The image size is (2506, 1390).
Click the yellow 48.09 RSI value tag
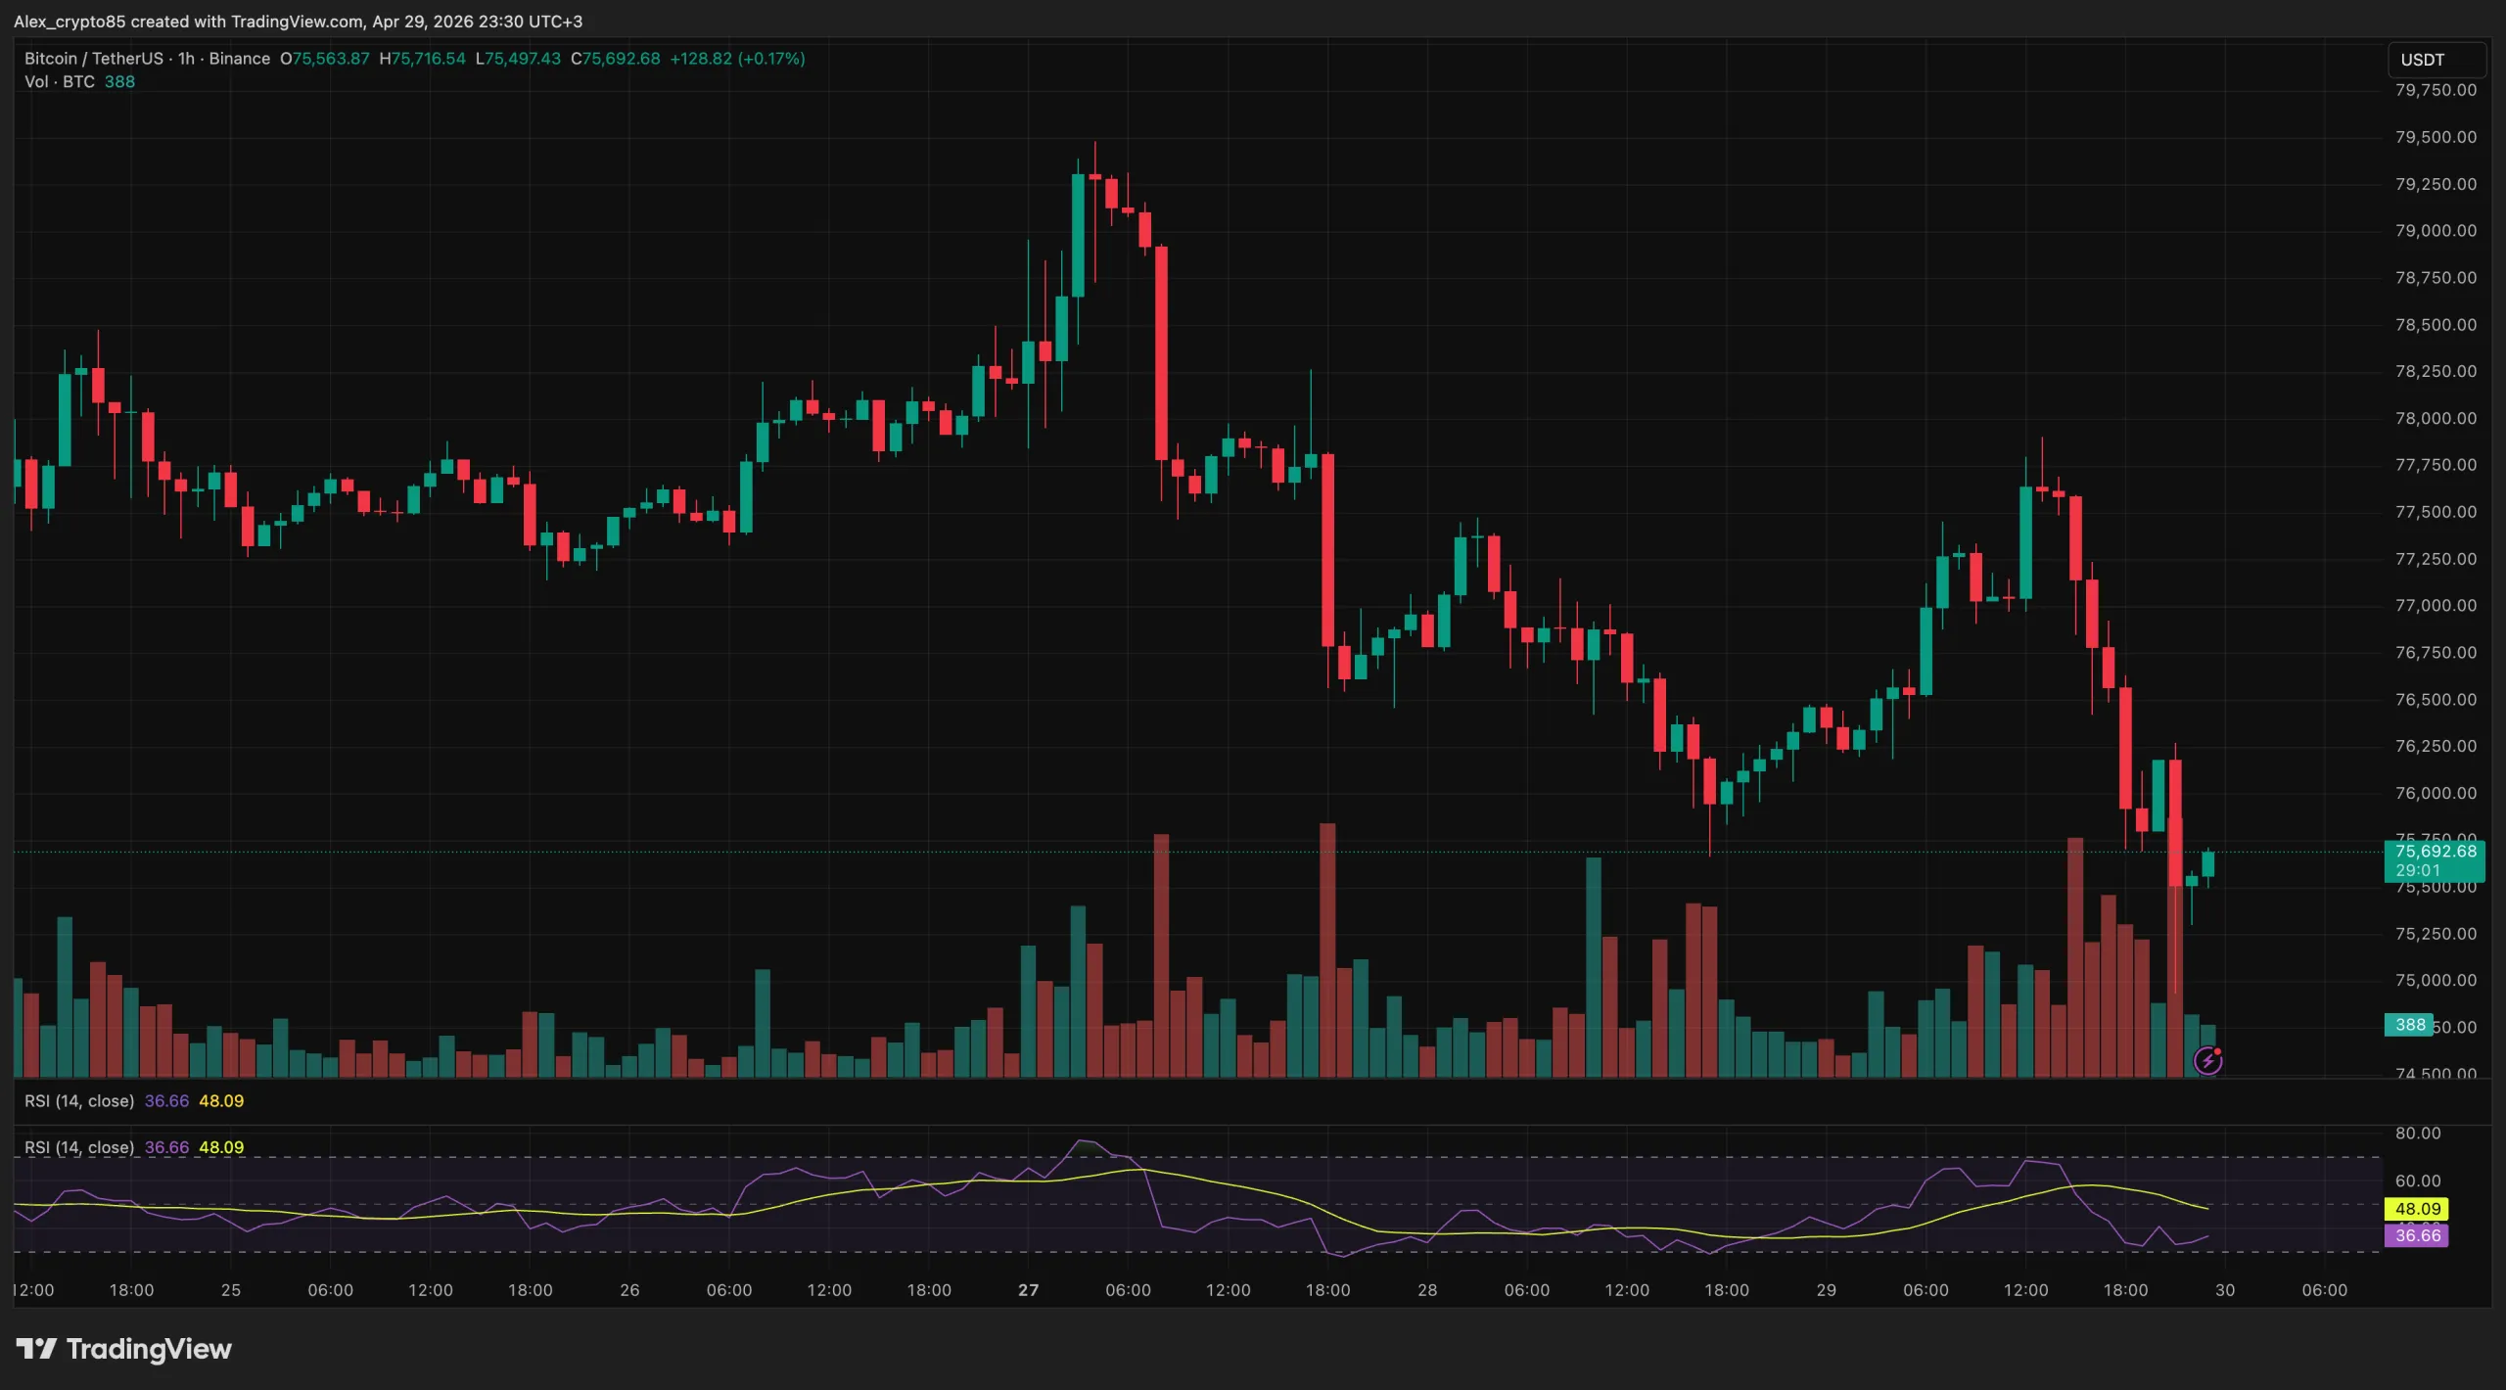(x=2417, y=1209)
